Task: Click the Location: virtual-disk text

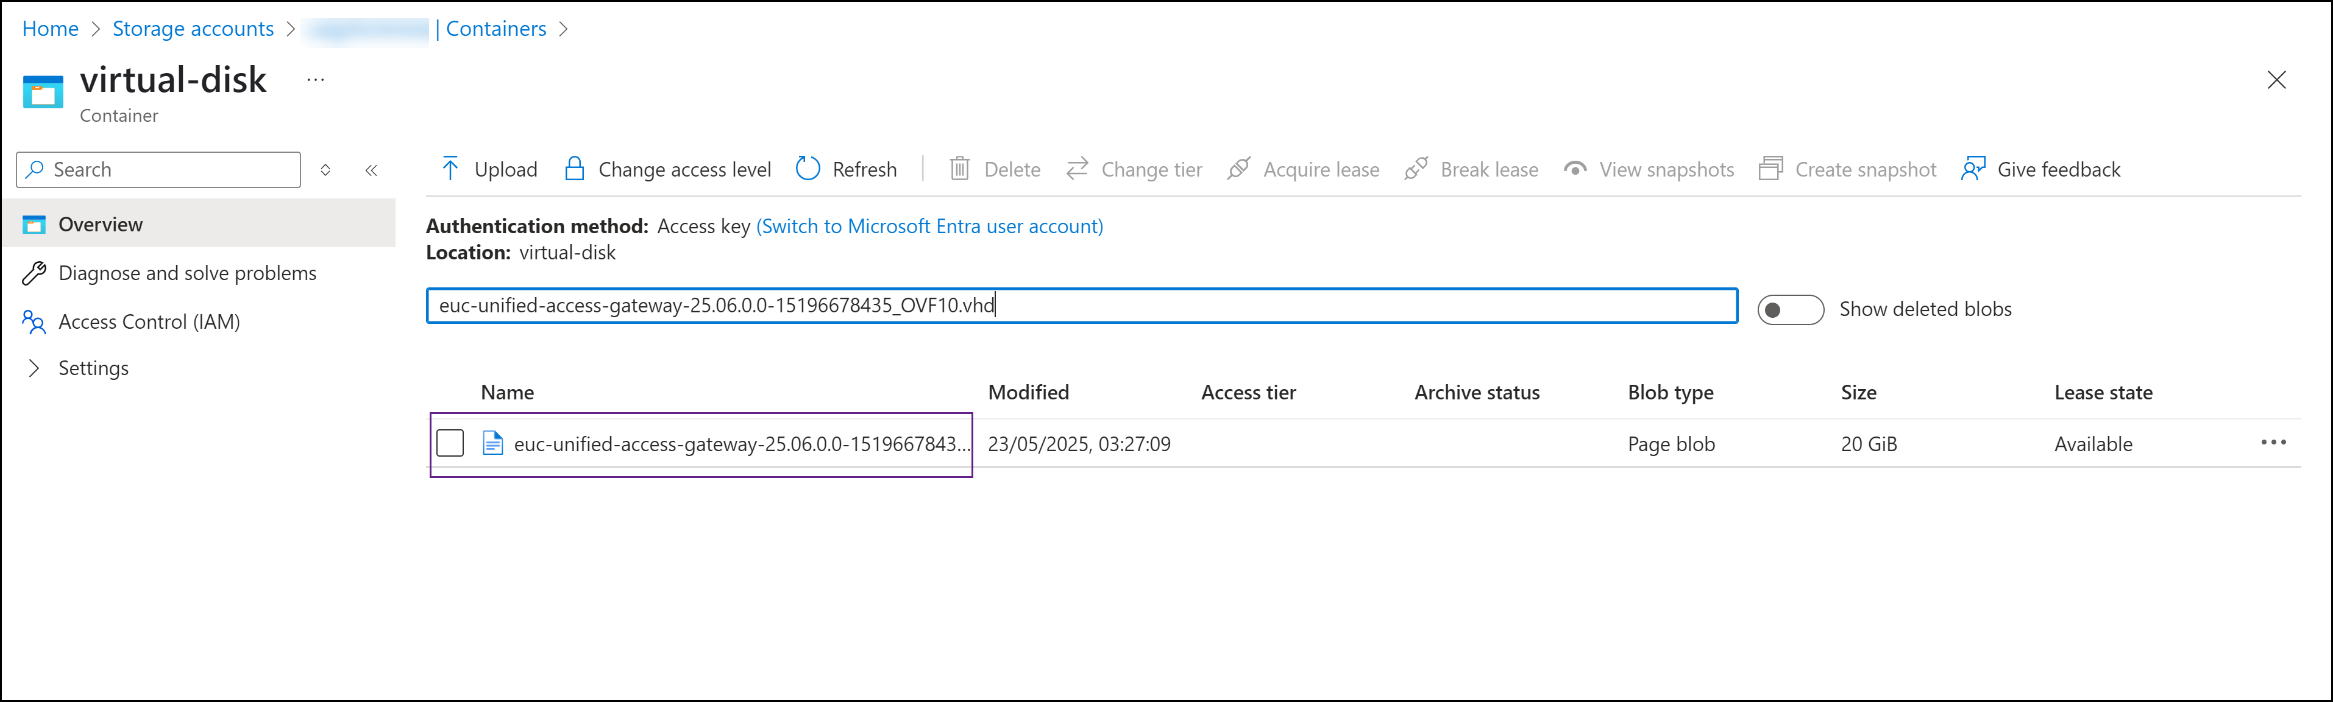Action: [x=520, y=253]
